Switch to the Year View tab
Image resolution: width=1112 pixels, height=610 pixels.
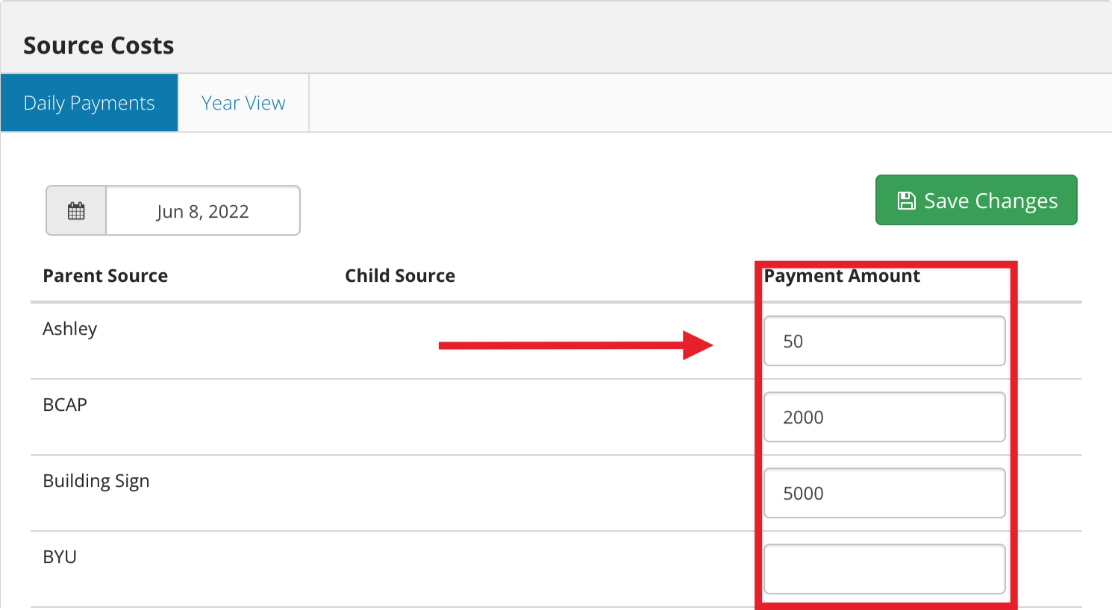(x=243, y=103)
